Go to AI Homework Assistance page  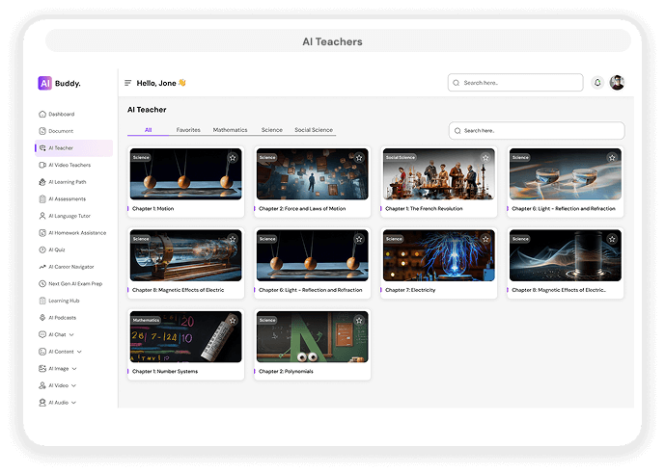76,233
